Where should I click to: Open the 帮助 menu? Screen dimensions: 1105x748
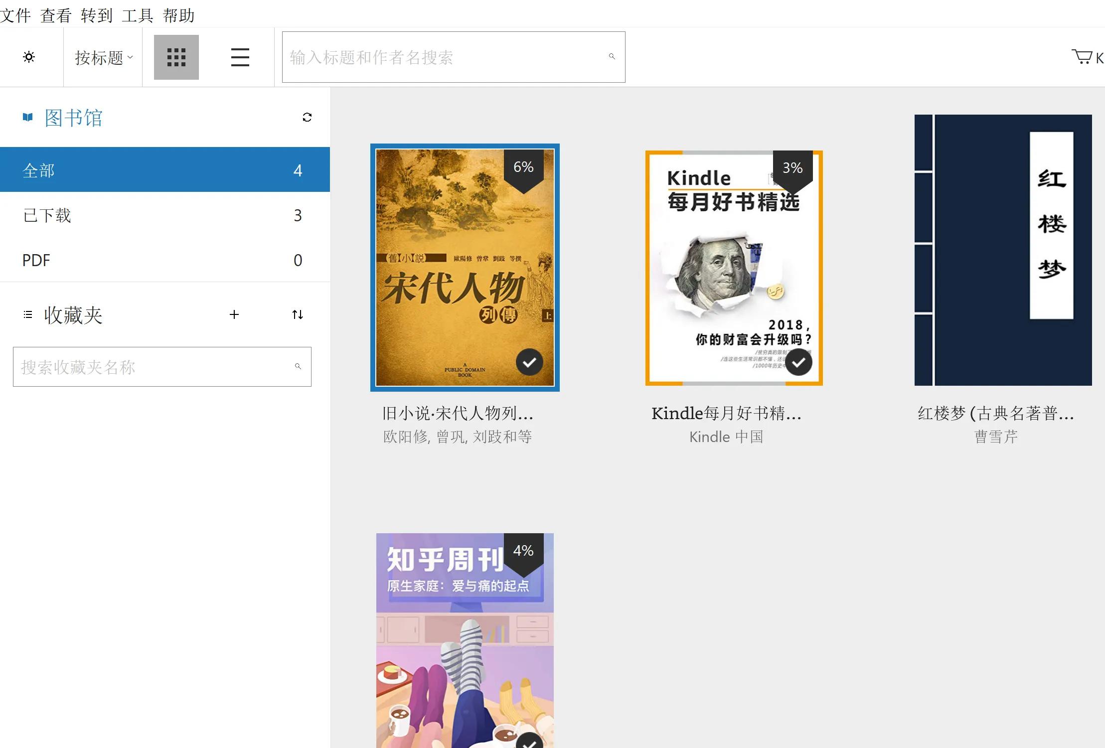coord(178,15)
